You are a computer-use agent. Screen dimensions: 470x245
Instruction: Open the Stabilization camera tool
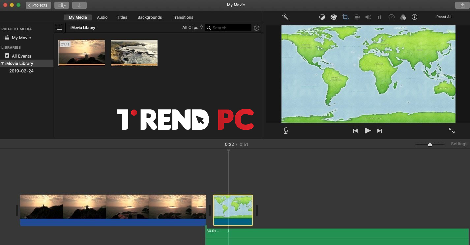(357, 17)
